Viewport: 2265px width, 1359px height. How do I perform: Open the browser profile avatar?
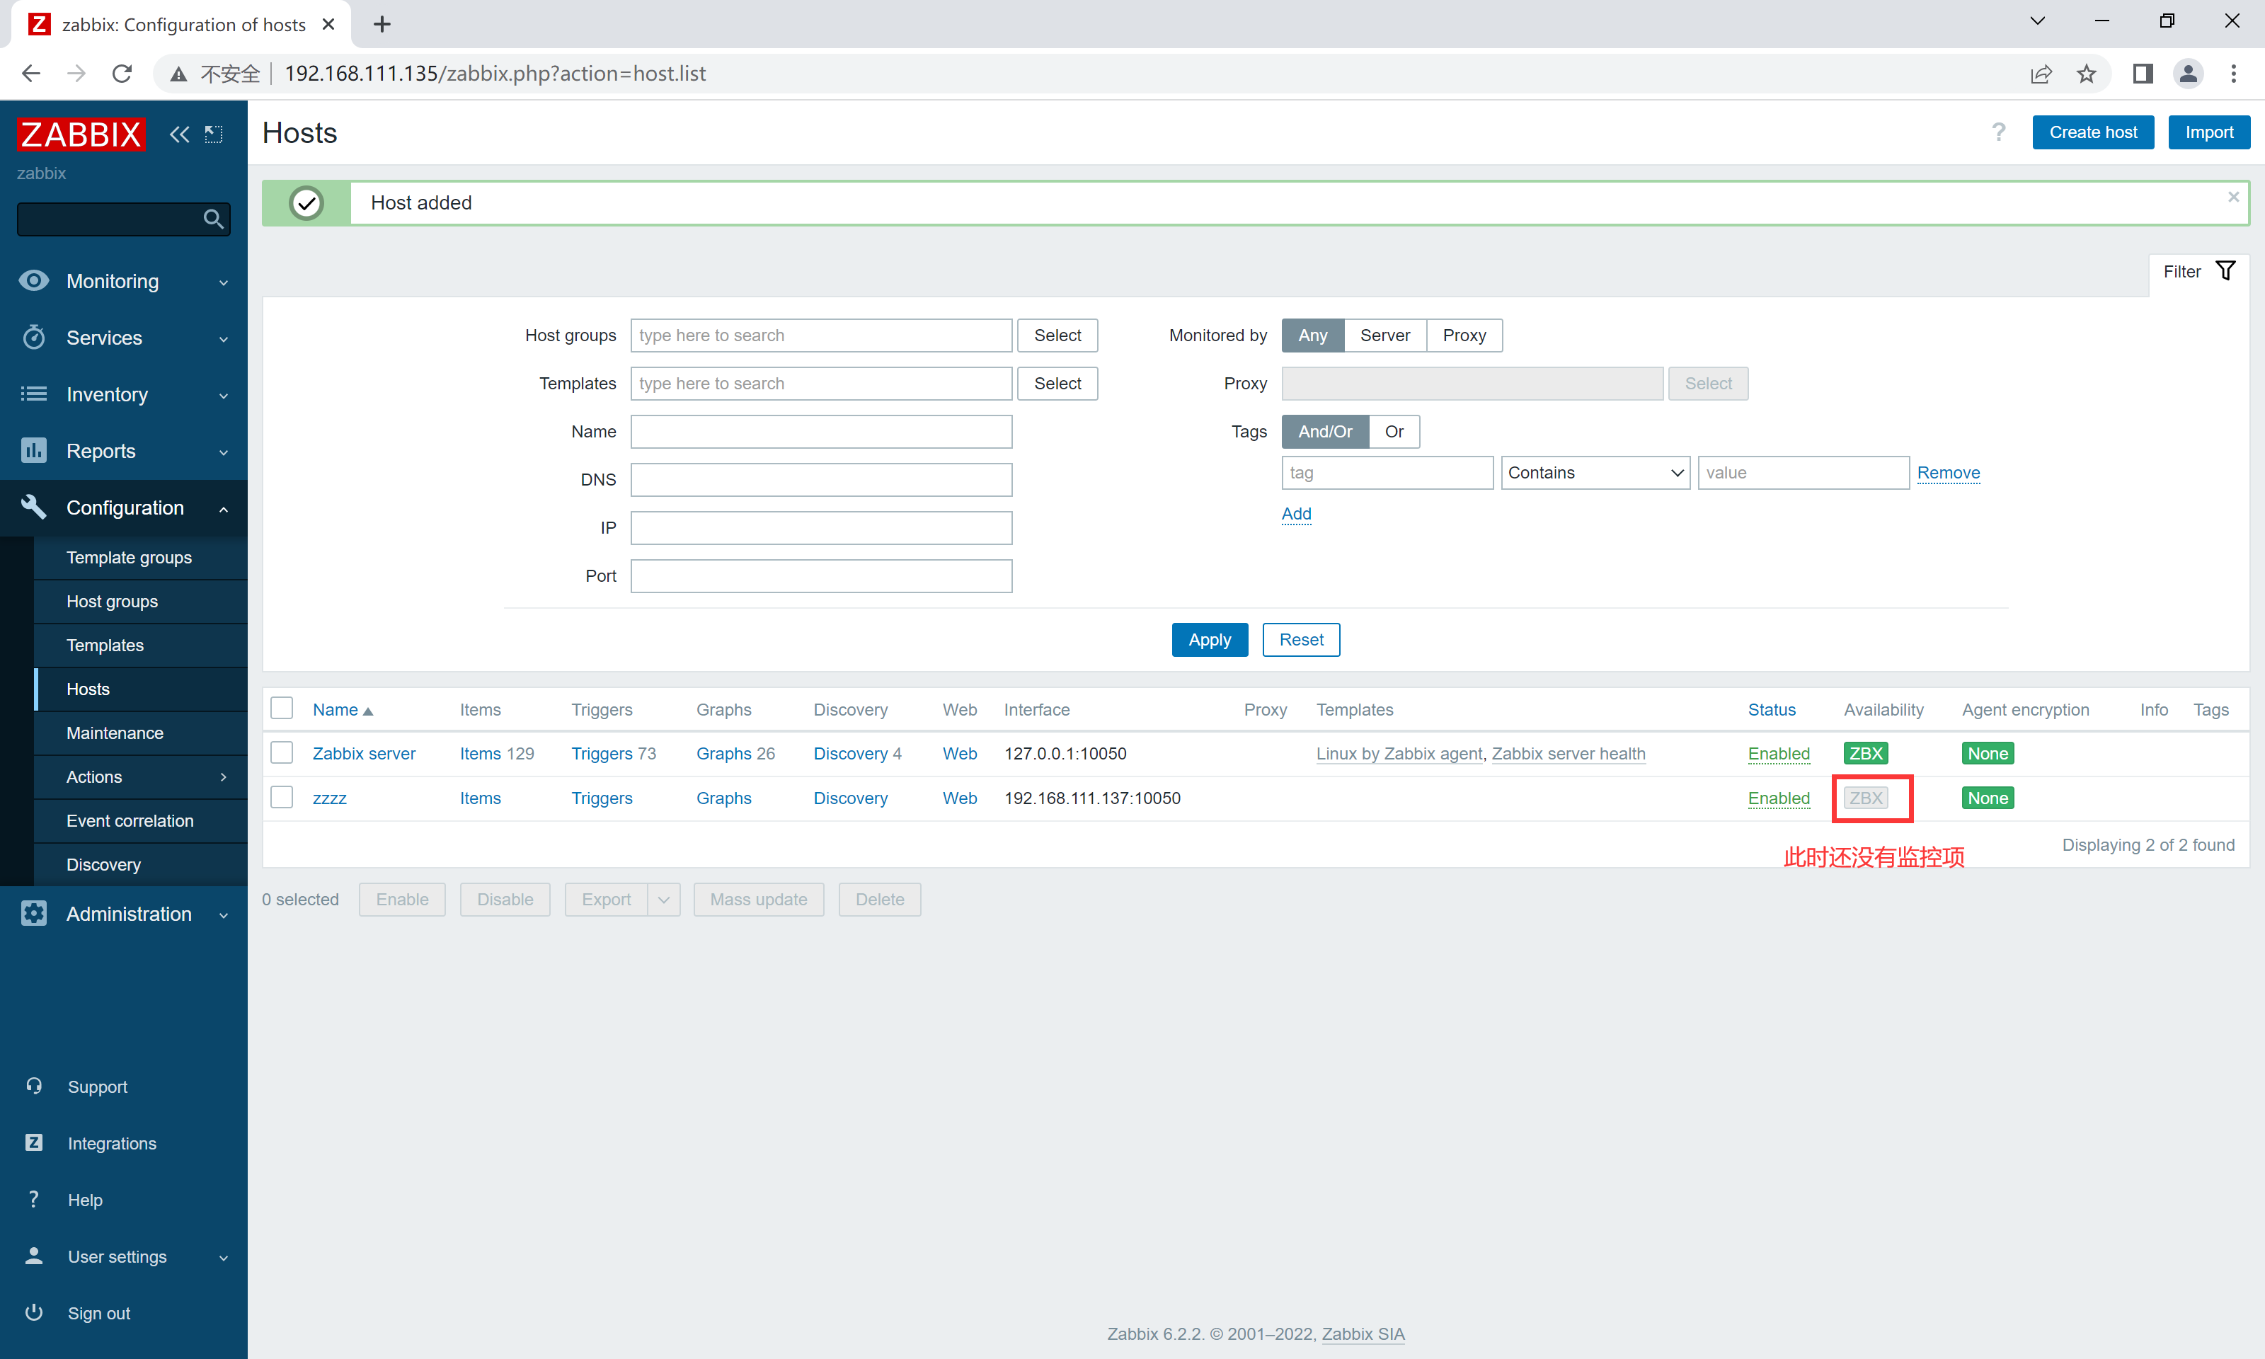coord(2189,74)
